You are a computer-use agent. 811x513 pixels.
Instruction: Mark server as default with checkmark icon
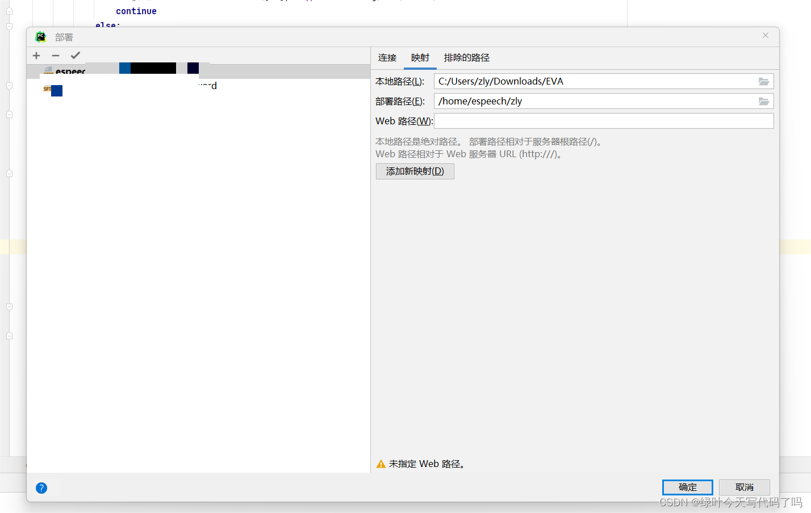point(75,56)
